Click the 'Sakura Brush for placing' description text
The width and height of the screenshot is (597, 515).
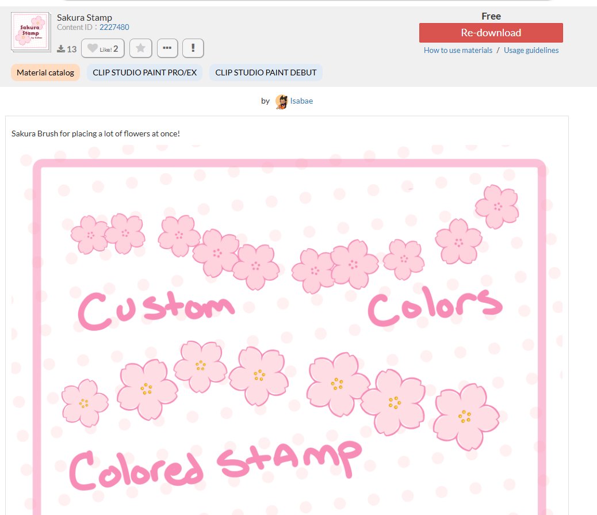[95, 133]
